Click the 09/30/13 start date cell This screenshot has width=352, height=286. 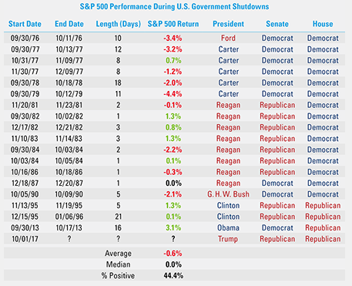25,227
